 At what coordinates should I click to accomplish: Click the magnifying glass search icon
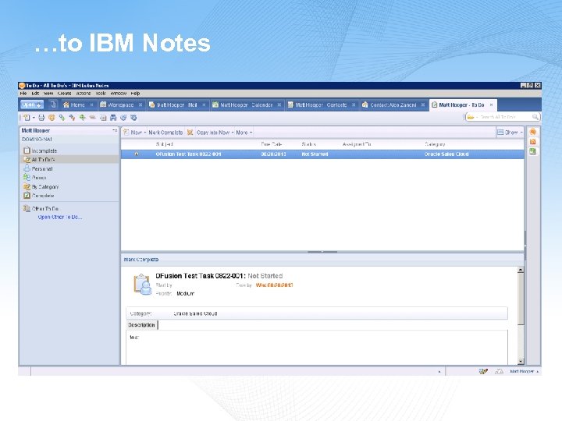pos(535,117)
